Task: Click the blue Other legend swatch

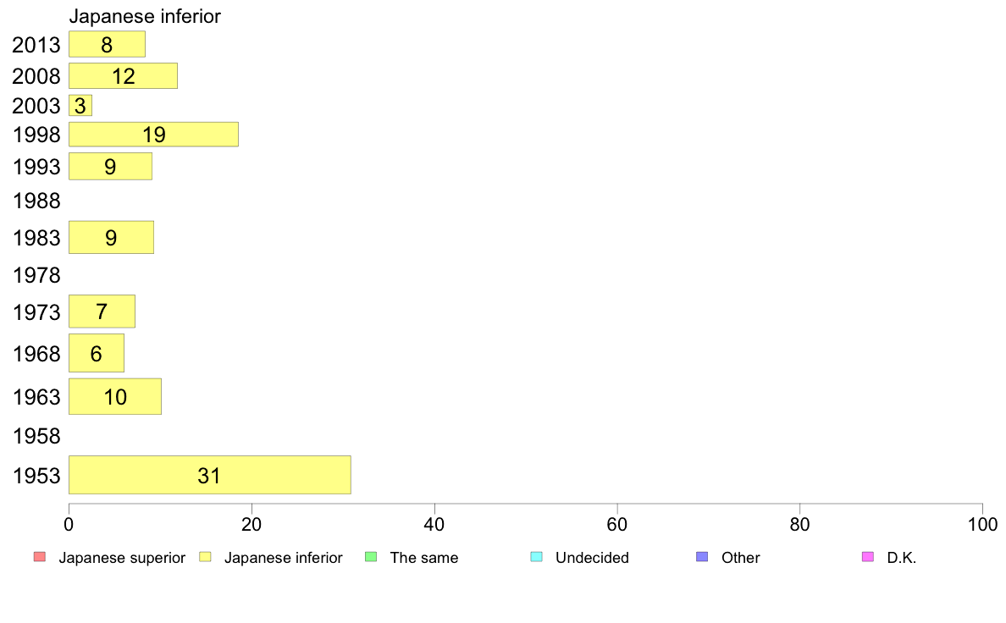Action: [x=702, y=557]
